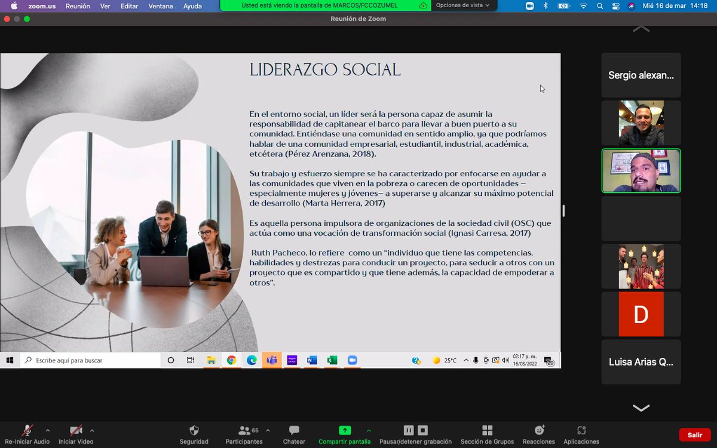Open Siri from menu bar
The image size is (717, 448).
[x=632, y=6]
